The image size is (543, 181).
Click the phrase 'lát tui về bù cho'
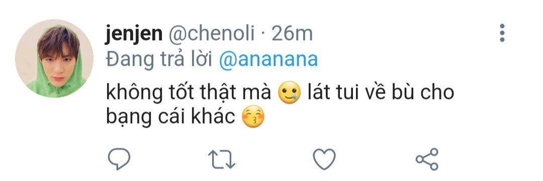pyautogui.click(x=381, y=92)
